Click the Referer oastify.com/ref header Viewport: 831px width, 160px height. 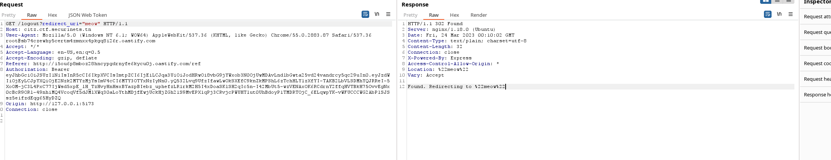click(103, 64)
